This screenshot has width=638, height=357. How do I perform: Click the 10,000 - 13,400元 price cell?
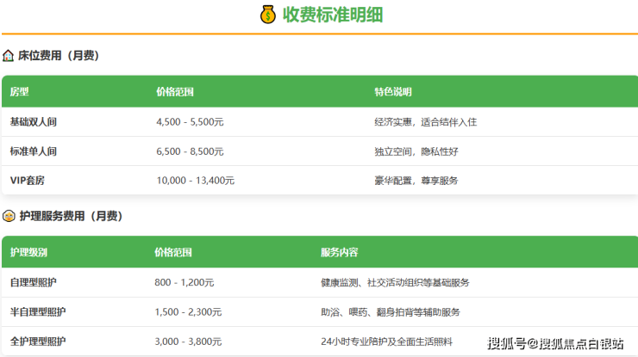tap(196, 181)
